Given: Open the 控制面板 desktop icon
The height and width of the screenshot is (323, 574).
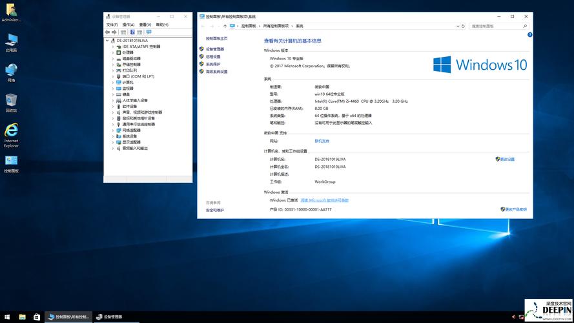Looking at the screenshot, I should [11, 164].
